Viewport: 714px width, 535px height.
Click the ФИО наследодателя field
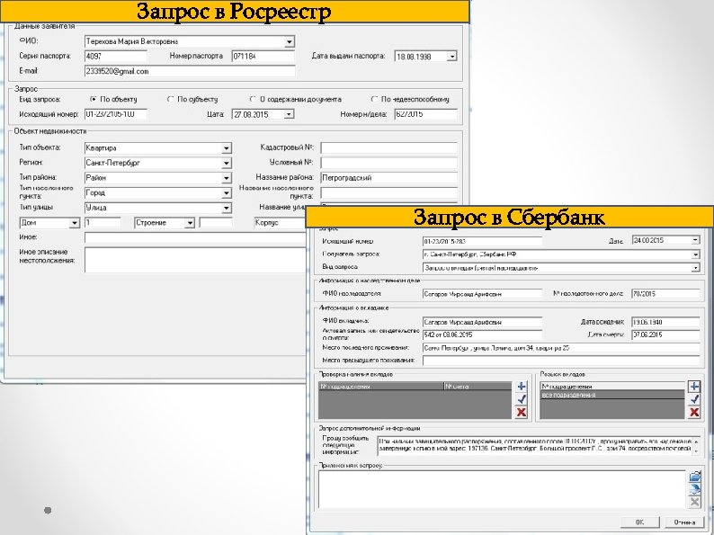[482, 294]
